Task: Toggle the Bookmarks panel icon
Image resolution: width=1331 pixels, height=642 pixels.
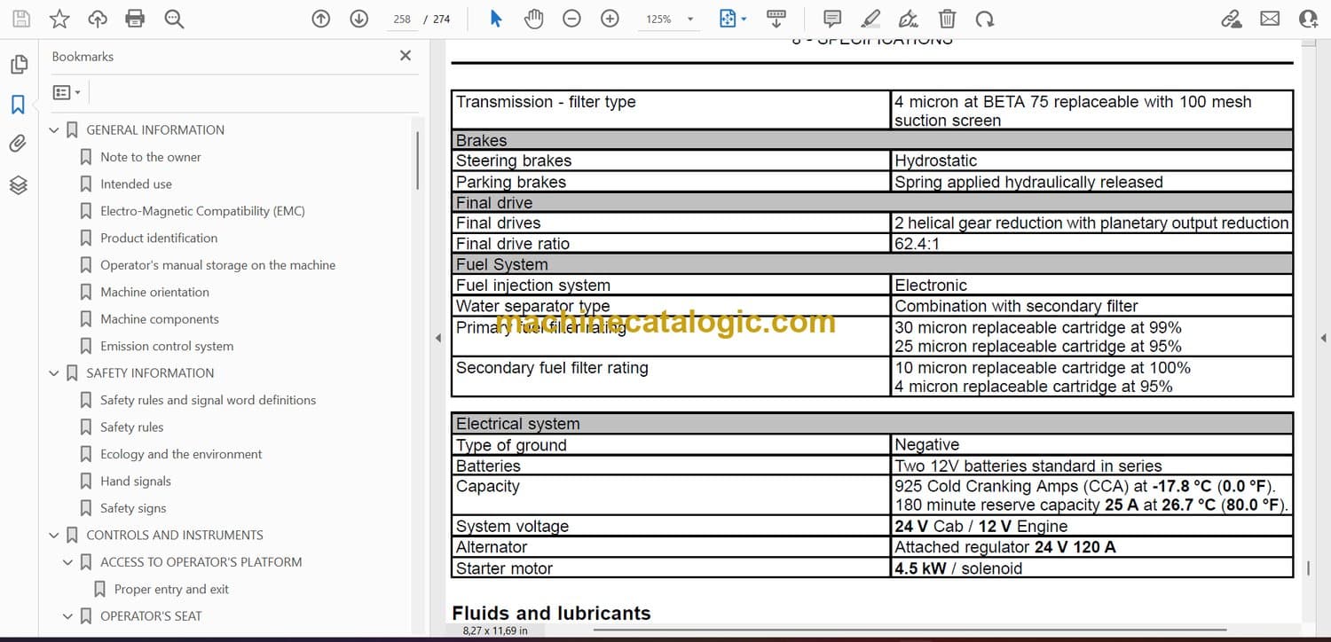Action: point(18,105)
